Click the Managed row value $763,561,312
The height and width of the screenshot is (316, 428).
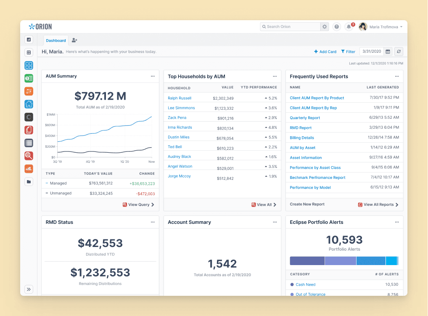click(101, 183)
